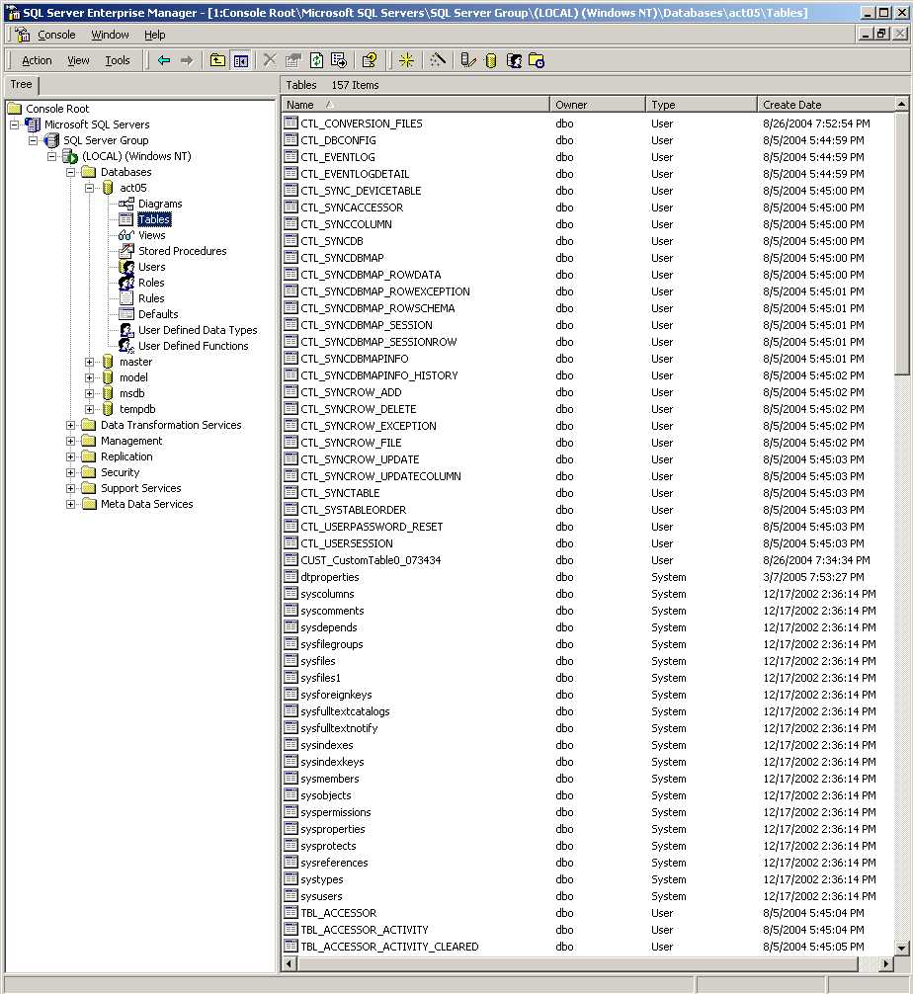Select User Defined Functions node
Screen dimensions: 913x994
[194, 346]
